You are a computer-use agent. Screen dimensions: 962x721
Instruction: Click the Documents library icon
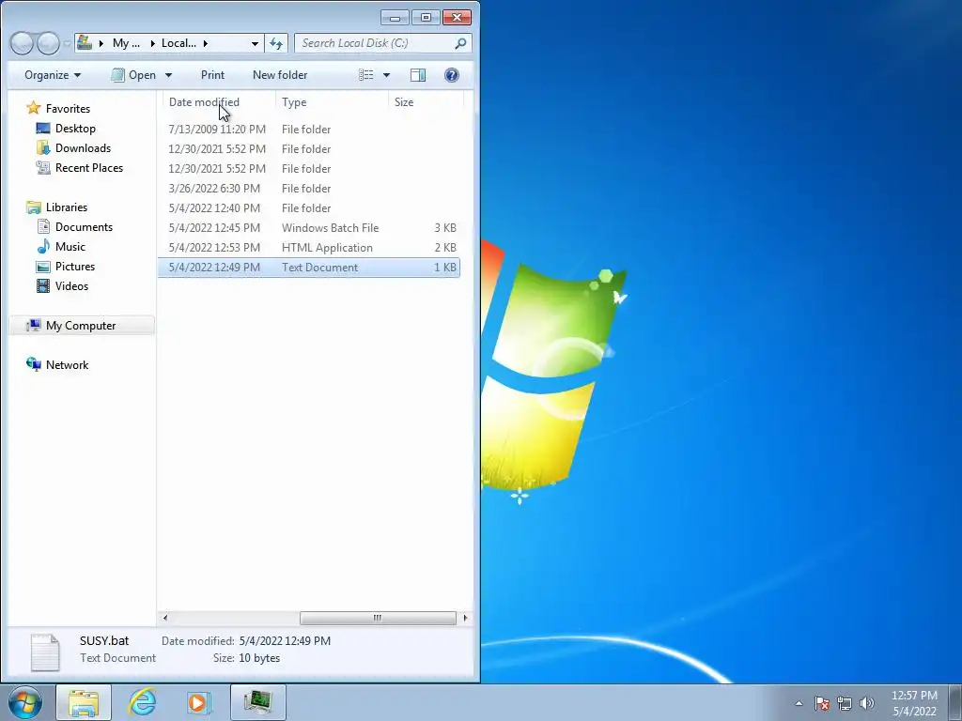43,227
